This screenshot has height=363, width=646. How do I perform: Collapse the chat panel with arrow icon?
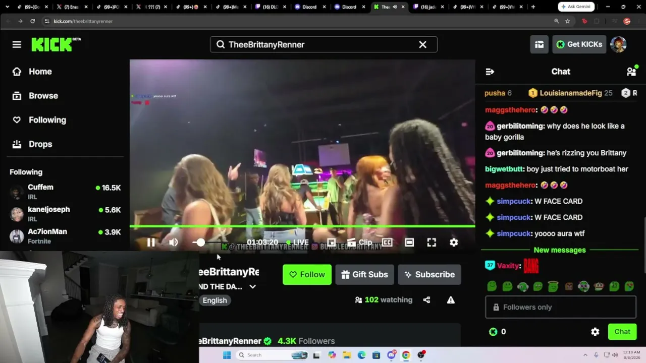[x=490, y=72]
